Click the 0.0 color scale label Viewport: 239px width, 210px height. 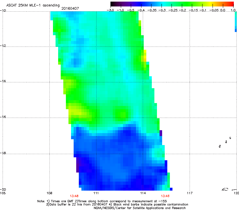223,10
